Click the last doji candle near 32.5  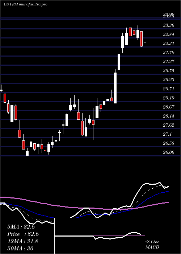tap(145, 42)
